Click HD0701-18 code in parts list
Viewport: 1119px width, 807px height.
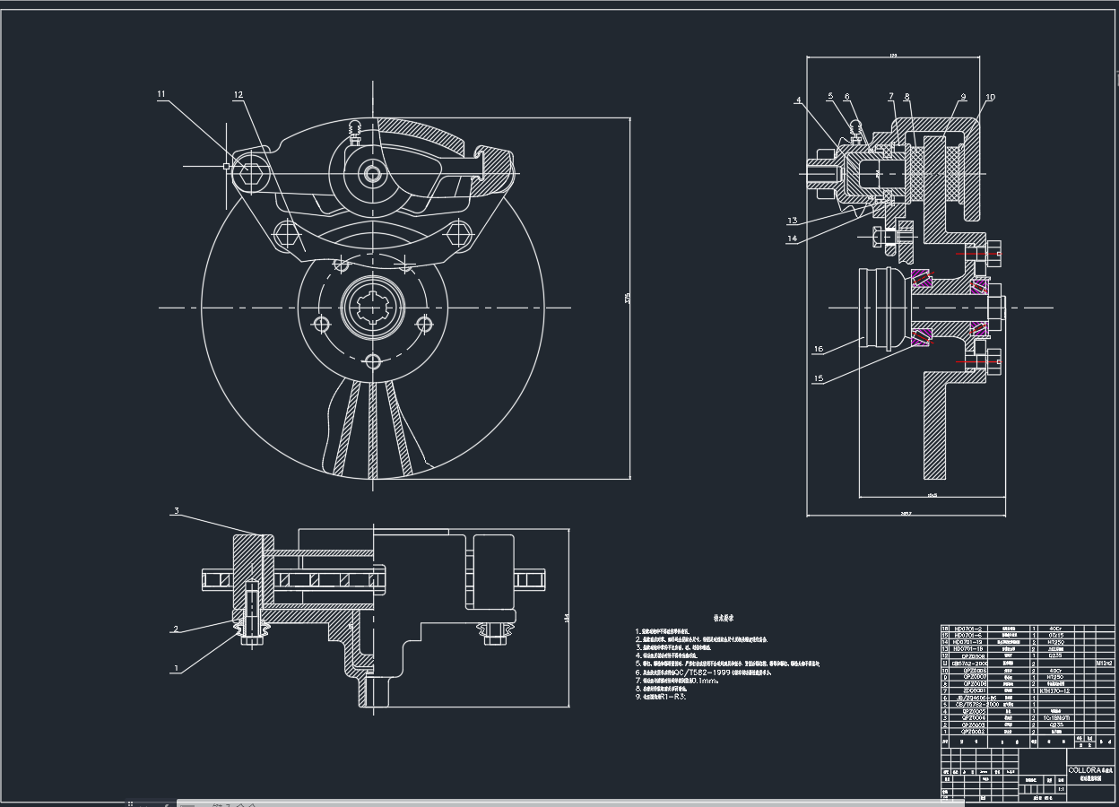(x=967, y=648)
